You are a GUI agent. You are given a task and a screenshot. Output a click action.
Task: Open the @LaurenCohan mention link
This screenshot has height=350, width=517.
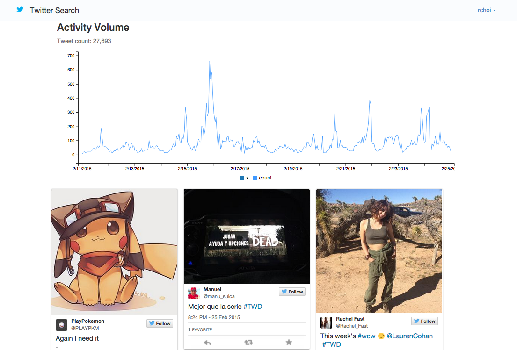coord(409,336)
